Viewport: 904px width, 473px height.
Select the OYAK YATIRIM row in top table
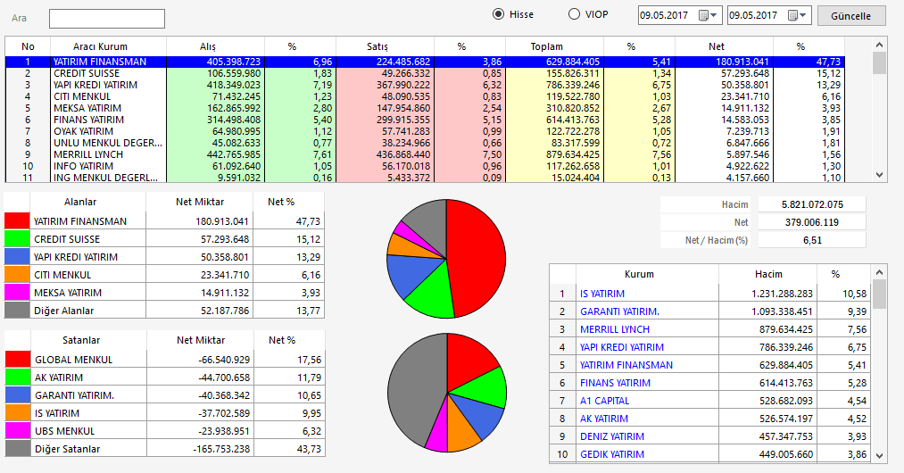pos(425,131)
